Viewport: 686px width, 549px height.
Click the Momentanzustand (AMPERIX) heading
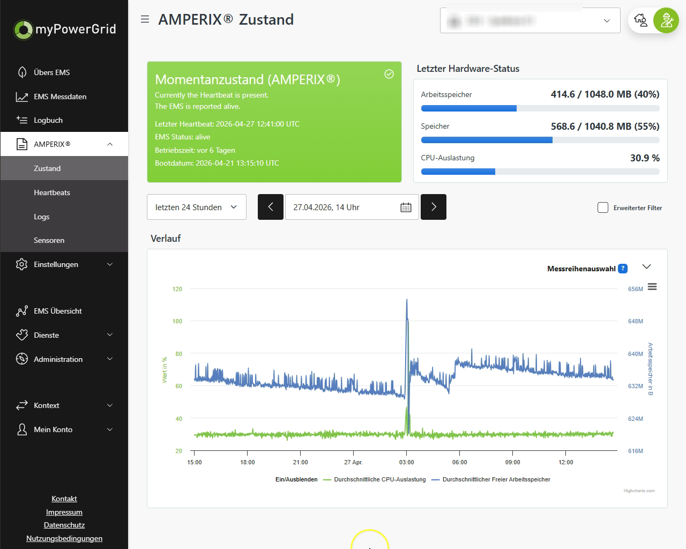click(x=248, y=79)
